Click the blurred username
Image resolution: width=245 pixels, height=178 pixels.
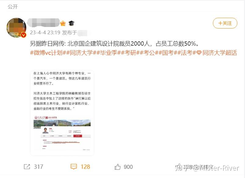tap(44, 23)
